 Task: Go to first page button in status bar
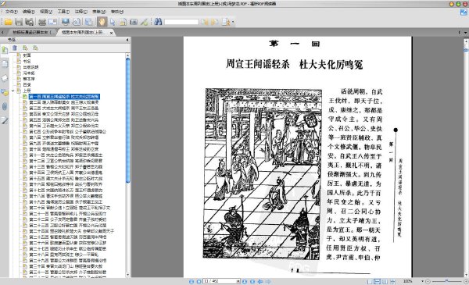pos(192,281)
